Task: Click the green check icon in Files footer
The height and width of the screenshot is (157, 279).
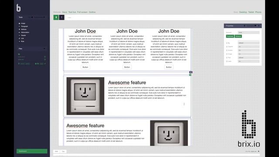Action: pos(45,64)
